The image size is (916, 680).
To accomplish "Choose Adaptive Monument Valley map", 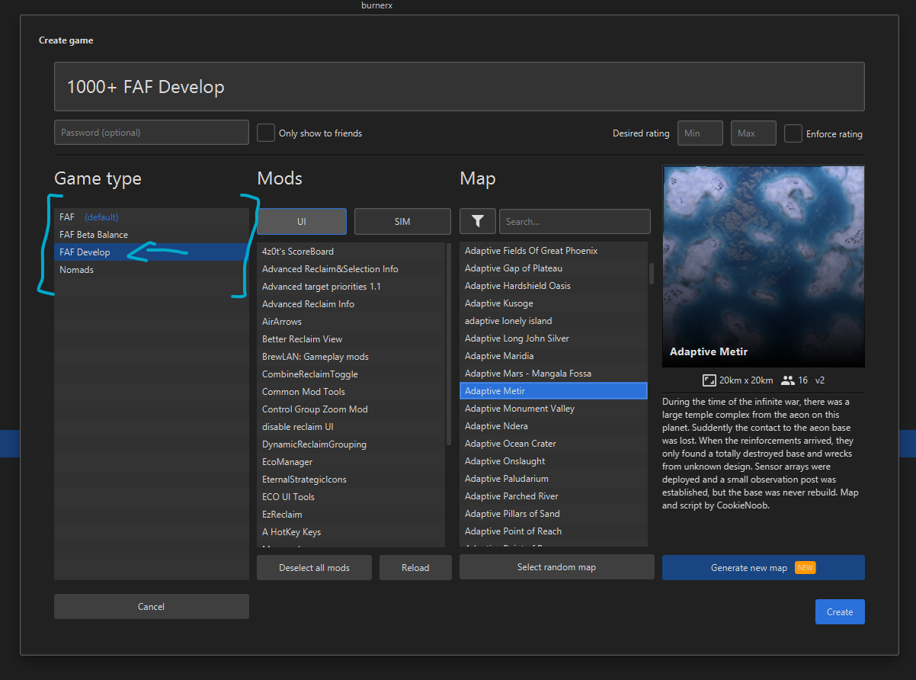I will (x=553, y=409).
